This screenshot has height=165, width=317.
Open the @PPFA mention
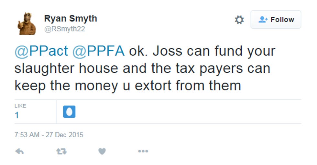pyautogui.click(x=98, y=51)
